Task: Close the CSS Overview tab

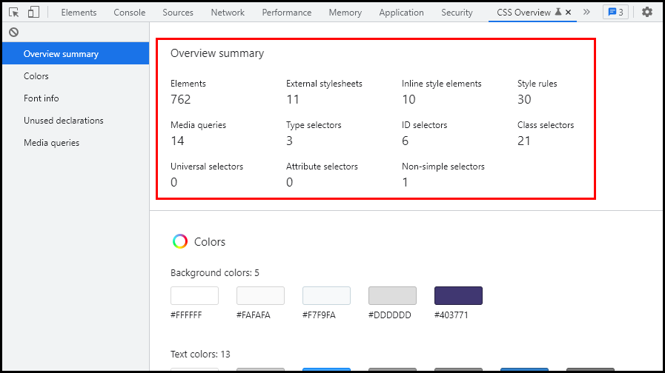Action: [569, 13]
